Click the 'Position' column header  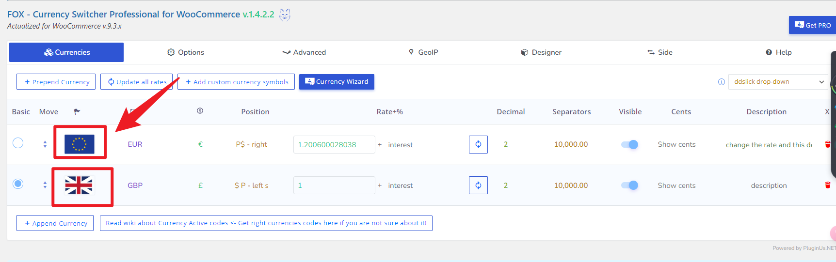click(x=255, y=112)
